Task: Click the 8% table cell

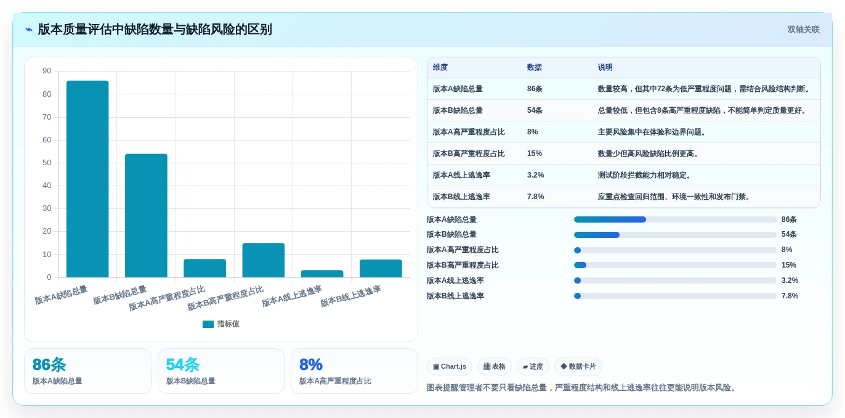Action: [x=533, y=132]
